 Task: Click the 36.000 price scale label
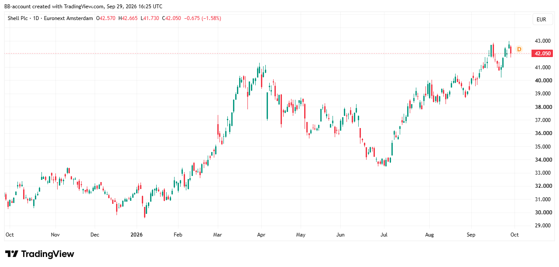(x=542, y=133)
